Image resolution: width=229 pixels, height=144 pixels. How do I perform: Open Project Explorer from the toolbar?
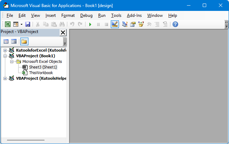(x=124, y=24)
